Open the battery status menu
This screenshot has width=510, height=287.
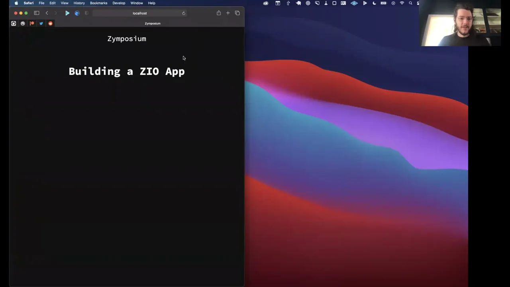pos(383,3)
